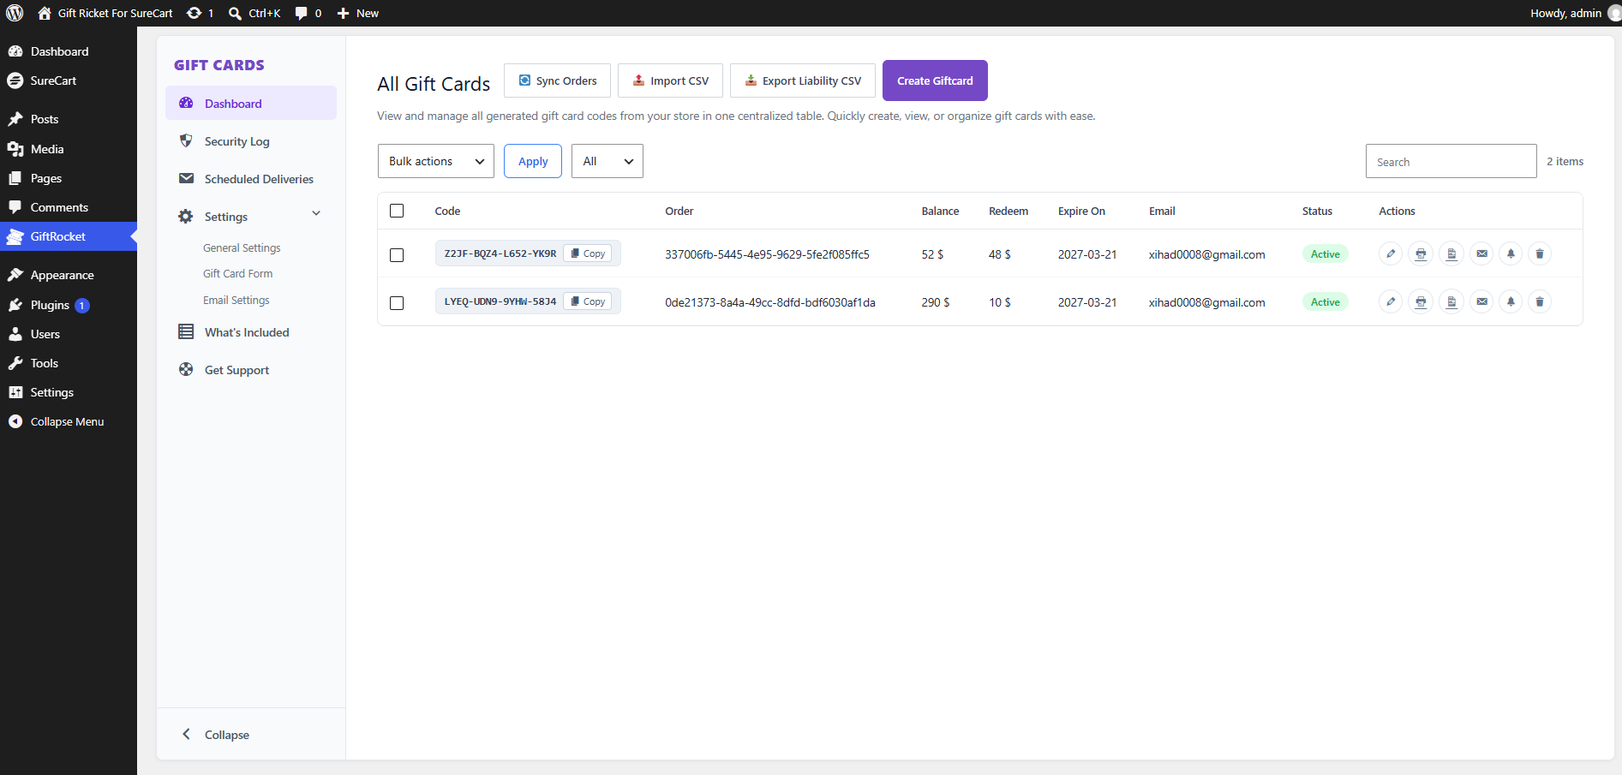The height and width of the screenshot is (775, 1622).
Task: Delete the Z2JF-BQZ4-L652-YK9R gift card
Action: (x=1540, y=253)
